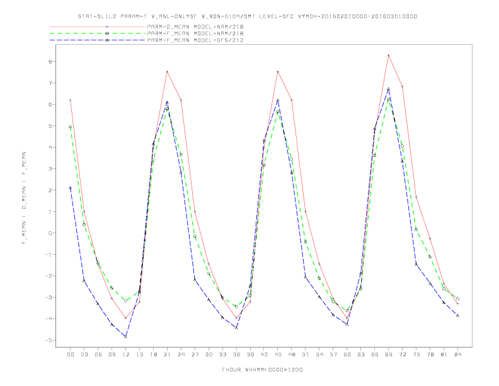Click the chart title starting with STAT=SL1L2
Viewport: 499px width, 386px height.
click(x=248, y=16)
